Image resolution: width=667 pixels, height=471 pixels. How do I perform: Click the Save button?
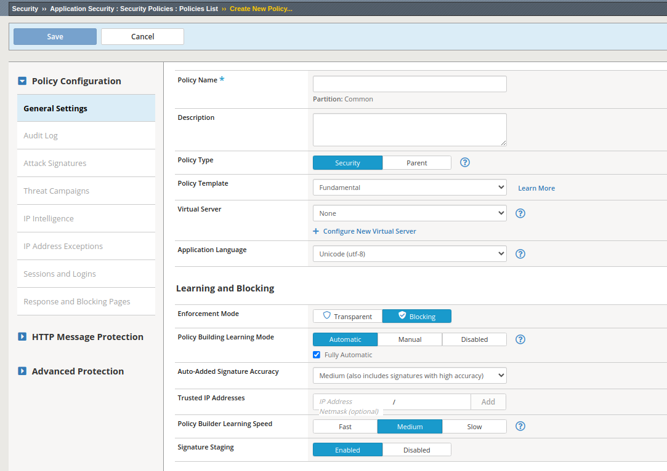(55, 37)
